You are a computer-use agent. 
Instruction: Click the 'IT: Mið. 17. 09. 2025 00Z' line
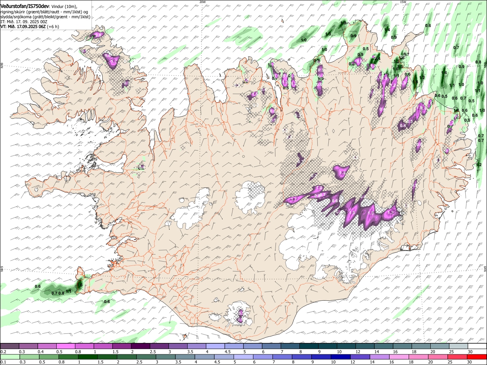(x=24, y=22)
